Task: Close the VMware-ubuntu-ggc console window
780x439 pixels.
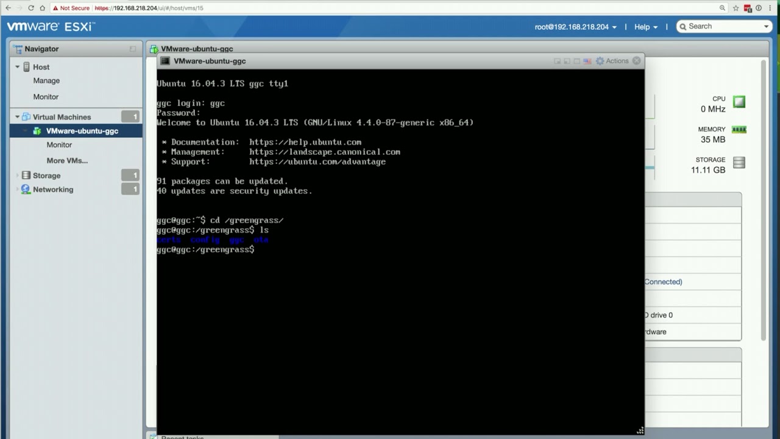Action: [637, 61]
